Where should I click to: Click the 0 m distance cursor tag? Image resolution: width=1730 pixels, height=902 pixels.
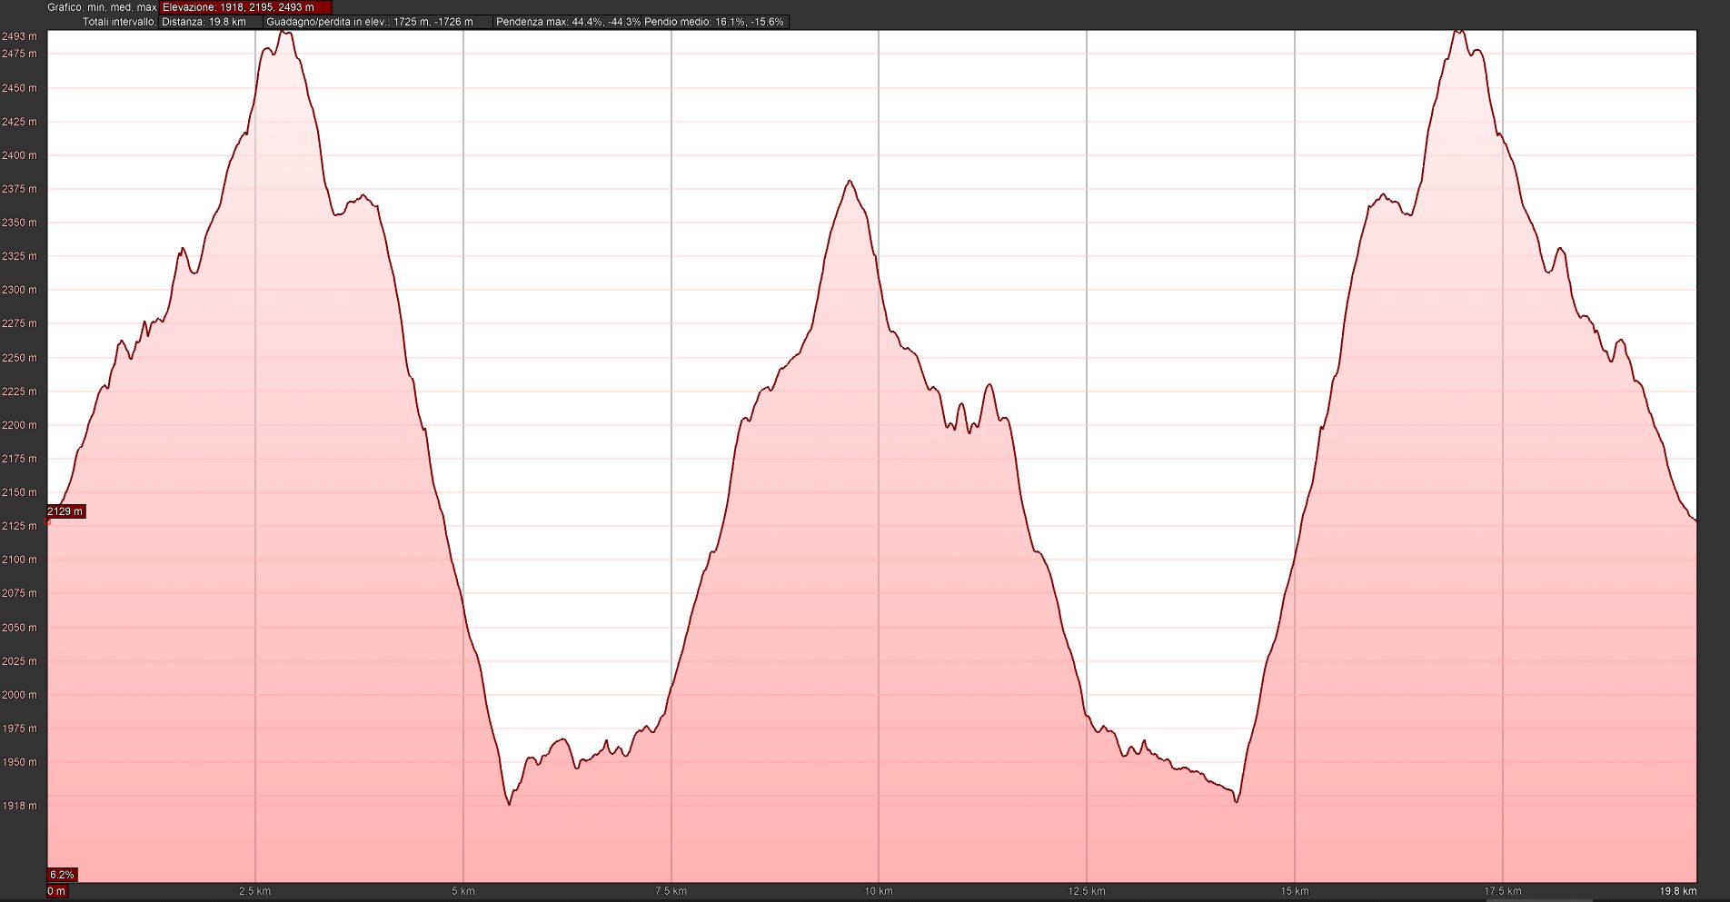[x=57, y=891]
